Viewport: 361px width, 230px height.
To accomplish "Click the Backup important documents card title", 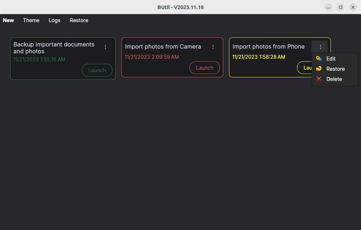I will (x=54, y=48).
